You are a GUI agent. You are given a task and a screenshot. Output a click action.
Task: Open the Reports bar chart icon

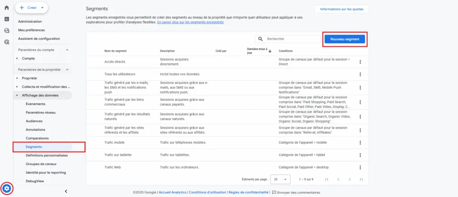coord(7,19)
